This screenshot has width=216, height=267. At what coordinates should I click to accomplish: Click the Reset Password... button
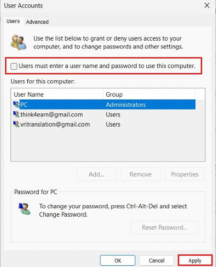164,227
